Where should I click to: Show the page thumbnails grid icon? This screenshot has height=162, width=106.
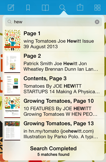[97, 8]
